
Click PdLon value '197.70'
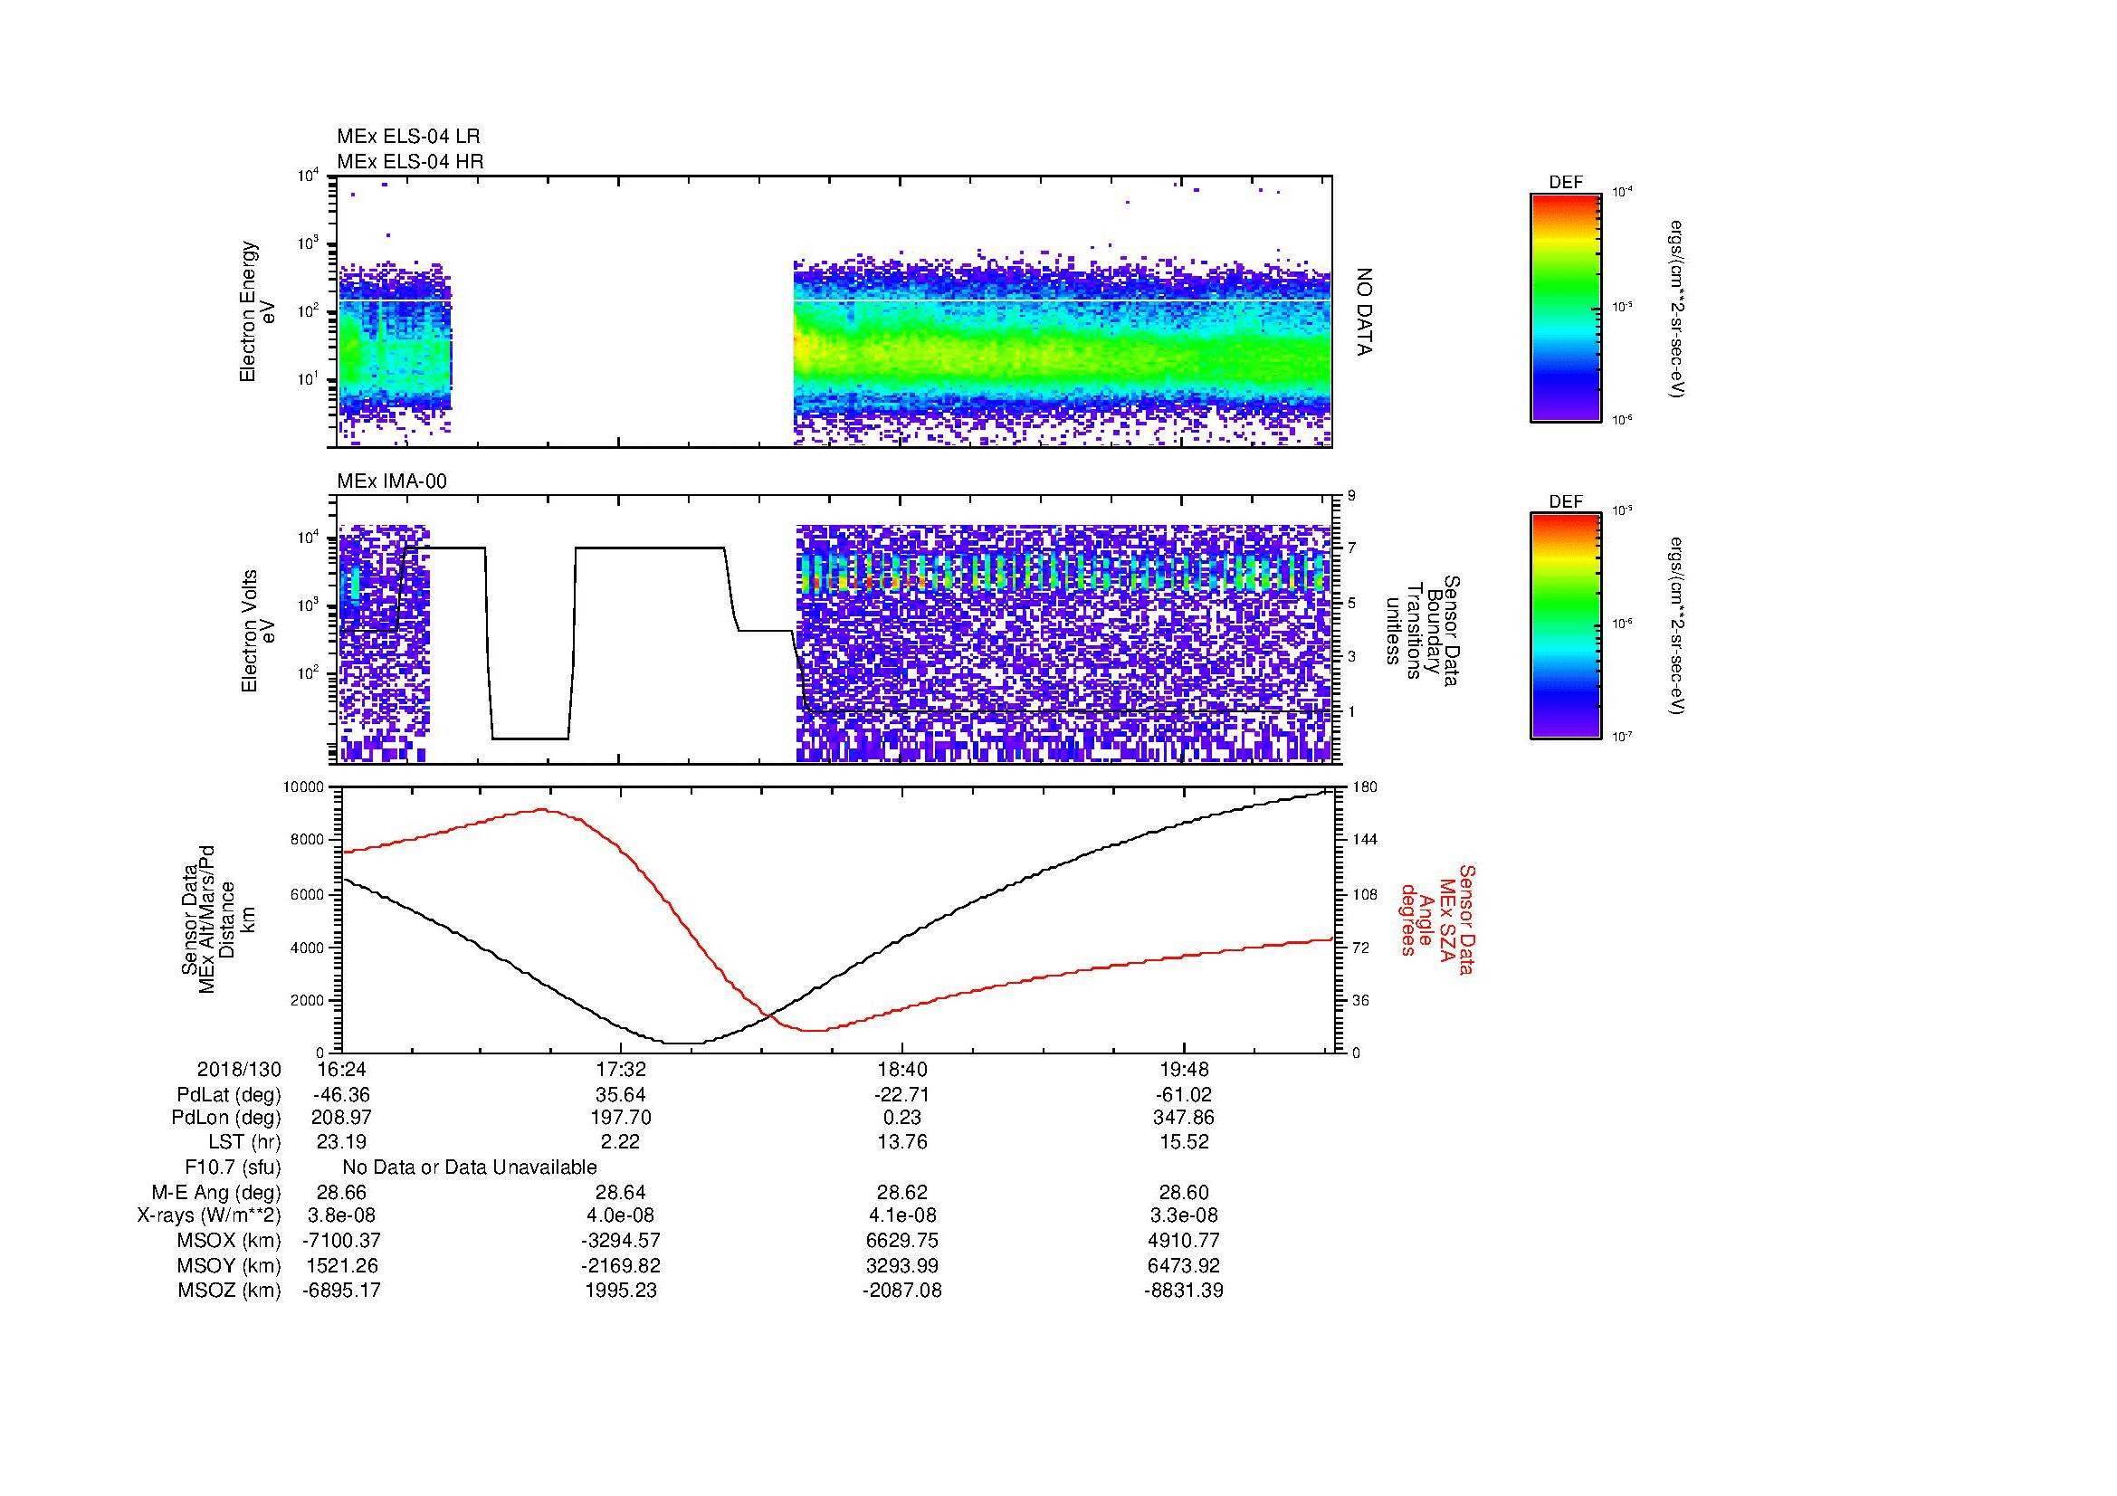pos(622,1118)
